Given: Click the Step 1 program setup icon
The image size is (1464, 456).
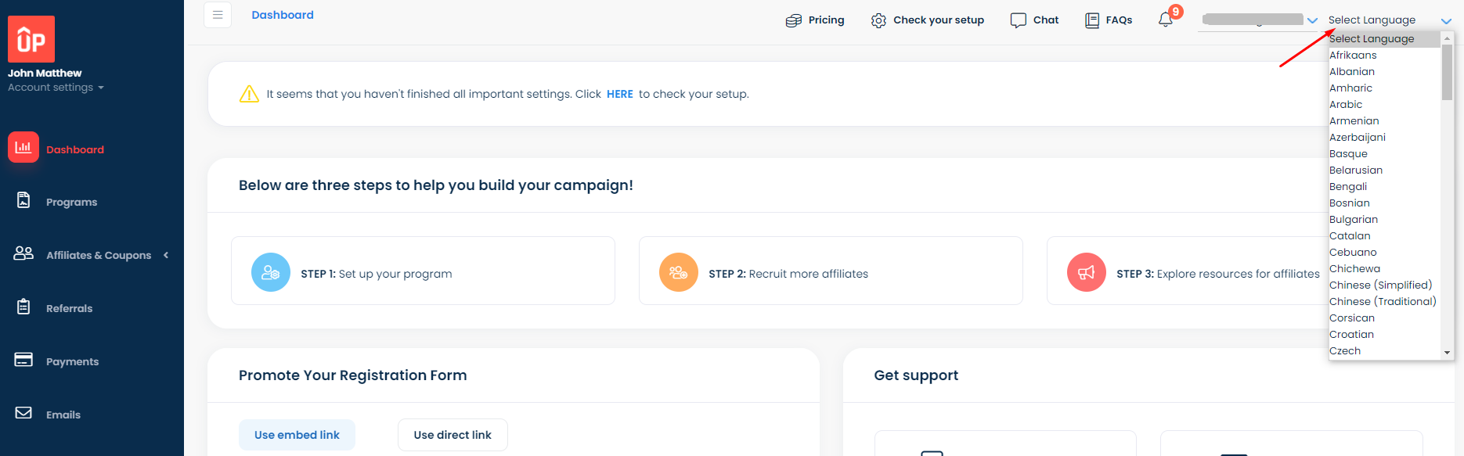Looking at the screenshot, I should [271, 272].
